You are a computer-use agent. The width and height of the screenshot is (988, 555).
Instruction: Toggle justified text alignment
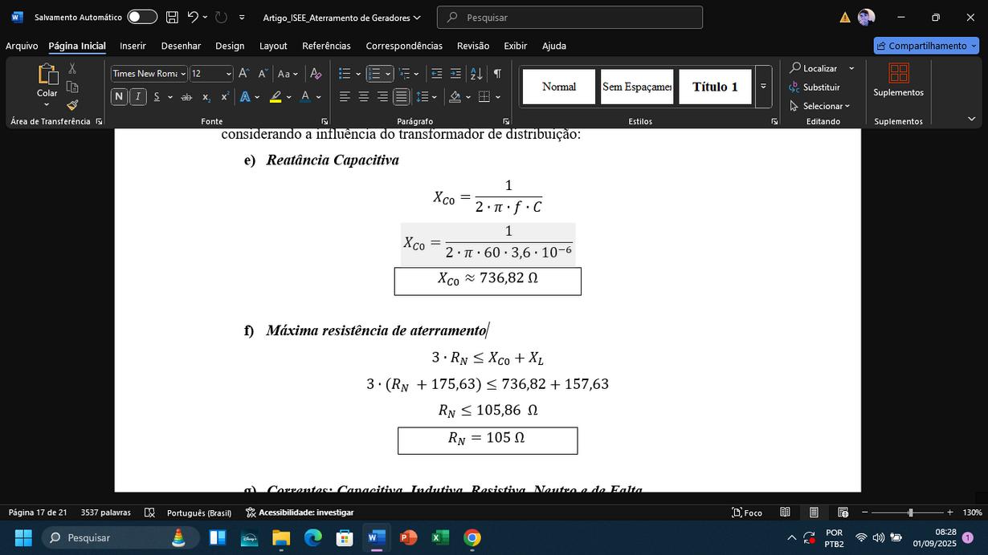coord(401,97)
